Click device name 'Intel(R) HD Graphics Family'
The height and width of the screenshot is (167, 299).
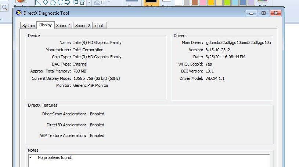pyautogui.click(x=97, y=42)
